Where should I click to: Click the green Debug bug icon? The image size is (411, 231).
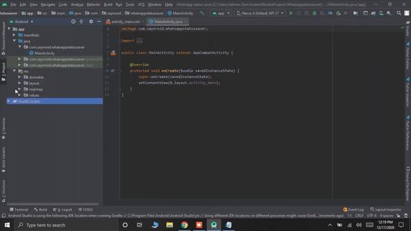tap(314, 13)
